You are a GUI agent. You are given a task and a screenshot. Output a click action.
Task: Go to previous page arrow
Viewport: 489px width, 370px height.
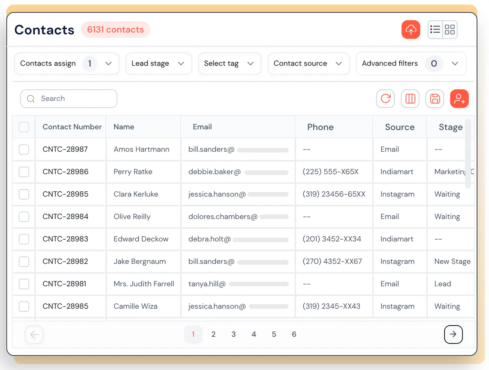(34, 334)
